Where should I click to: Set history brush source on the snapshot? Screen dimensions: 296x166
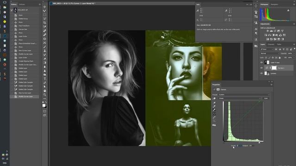point(12,10)
